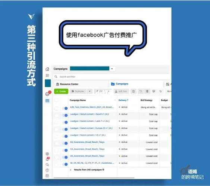Image resolution: width=210 pixels, height=186 pixels.
Task: Click the expand sidebar panel icon
Action: coord(47,176)
